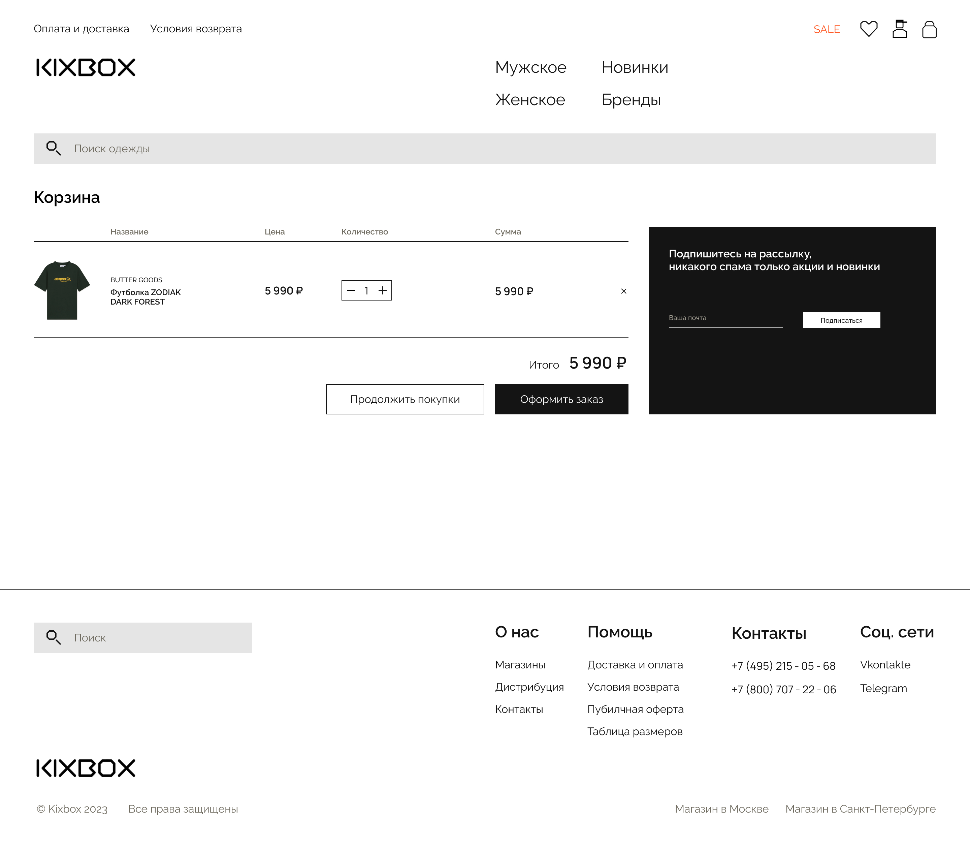Open the Мужское menu category
This screenshot has width=970, height=851.
[530, 67]
